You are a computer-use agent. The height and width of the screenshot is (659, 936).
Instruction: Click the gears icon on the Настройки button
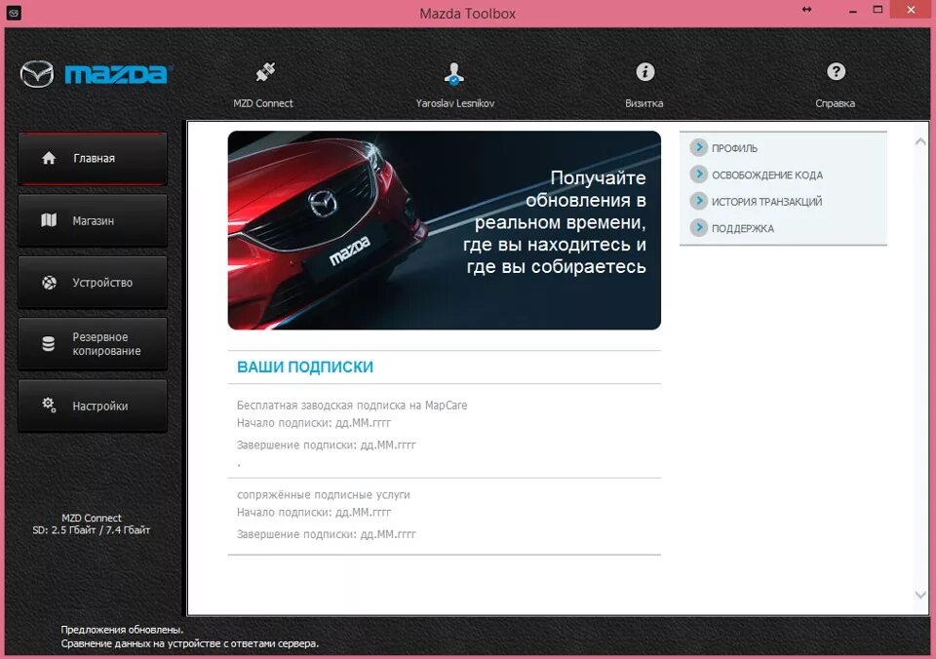point(49,406)
